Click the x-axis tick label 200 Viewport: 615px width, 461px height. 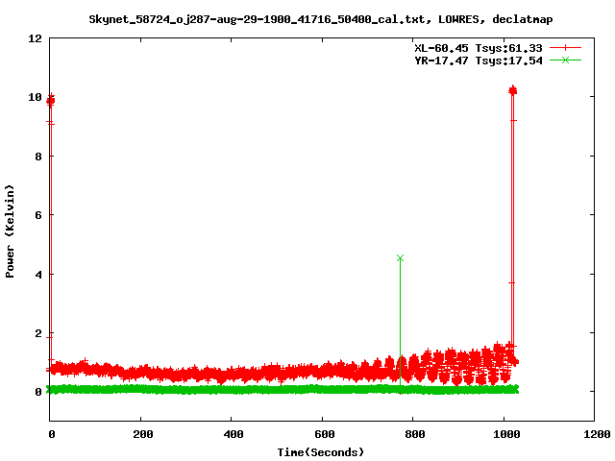[143, 434]
